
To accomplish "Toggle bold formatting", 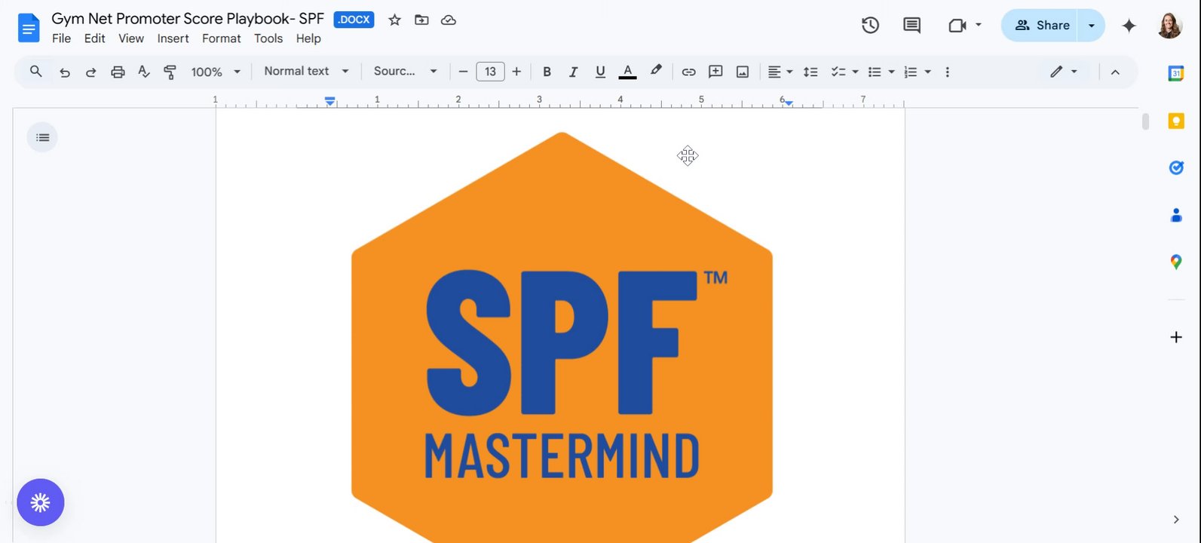I will (547, 72).
